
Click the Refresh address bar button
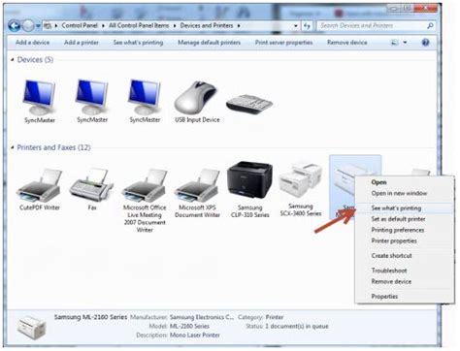pos(307,26)
